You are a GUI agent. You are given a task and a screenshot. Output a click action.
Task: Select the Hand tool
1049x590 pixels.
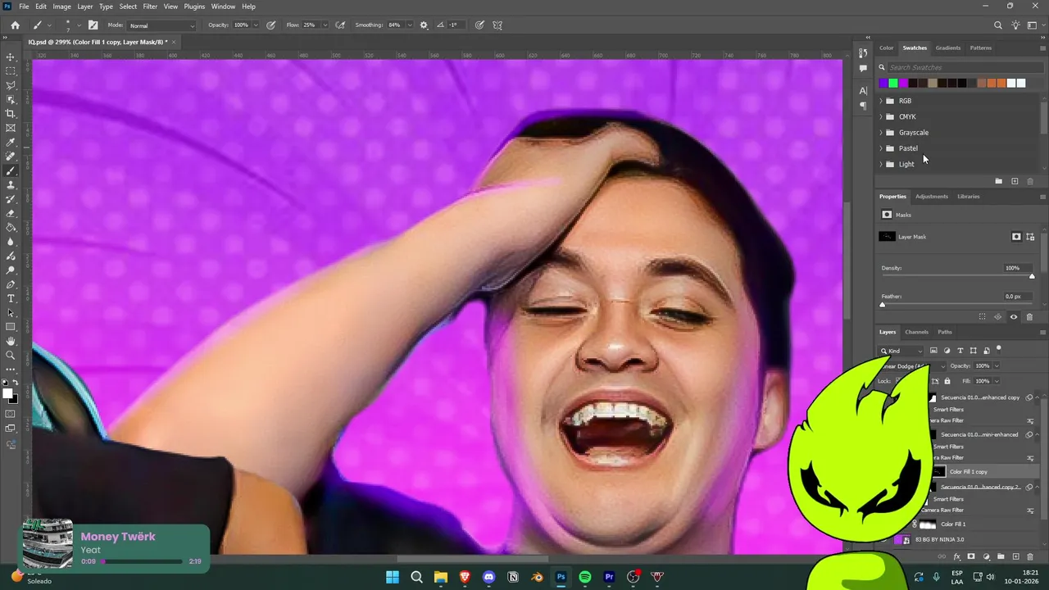point(11,341)
